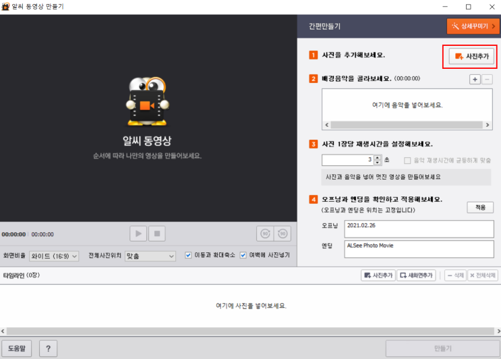Click the app icon in title bar

click(x=5, y=6)
